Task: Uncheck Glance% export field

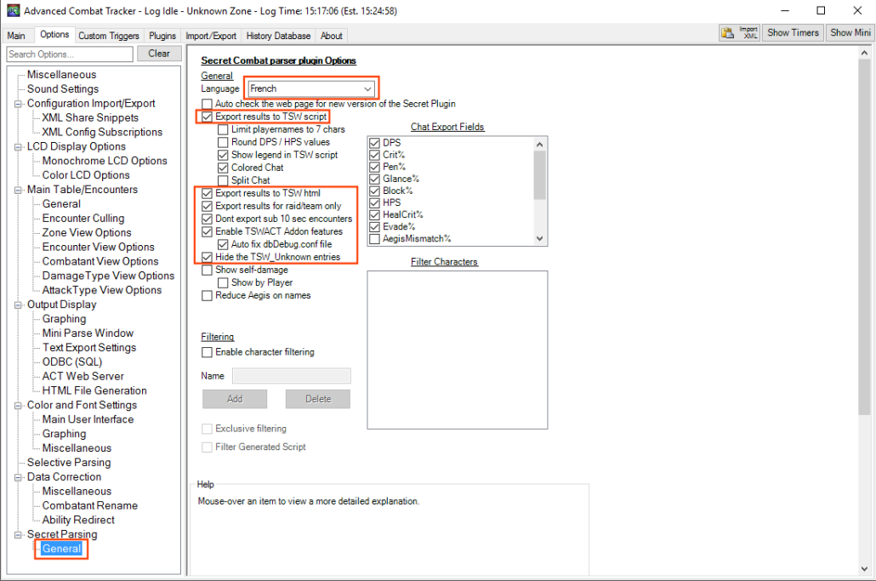Action: tap(374, 179)
